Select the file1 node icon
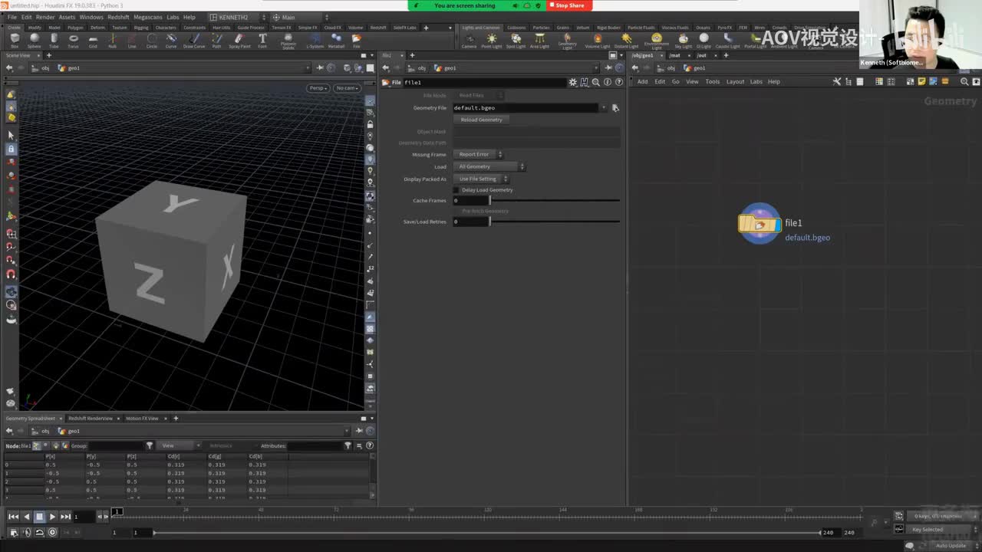Image resolution: width=982 pixels, height=552 pixels. point(760,224)
